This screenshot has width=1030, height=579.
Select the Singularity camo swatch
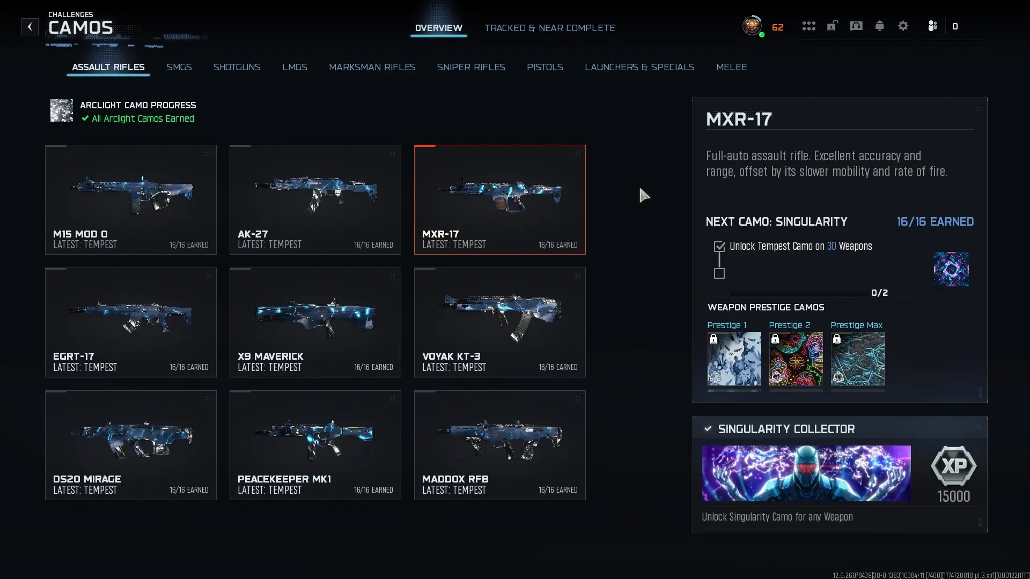(x=951, y=269)
